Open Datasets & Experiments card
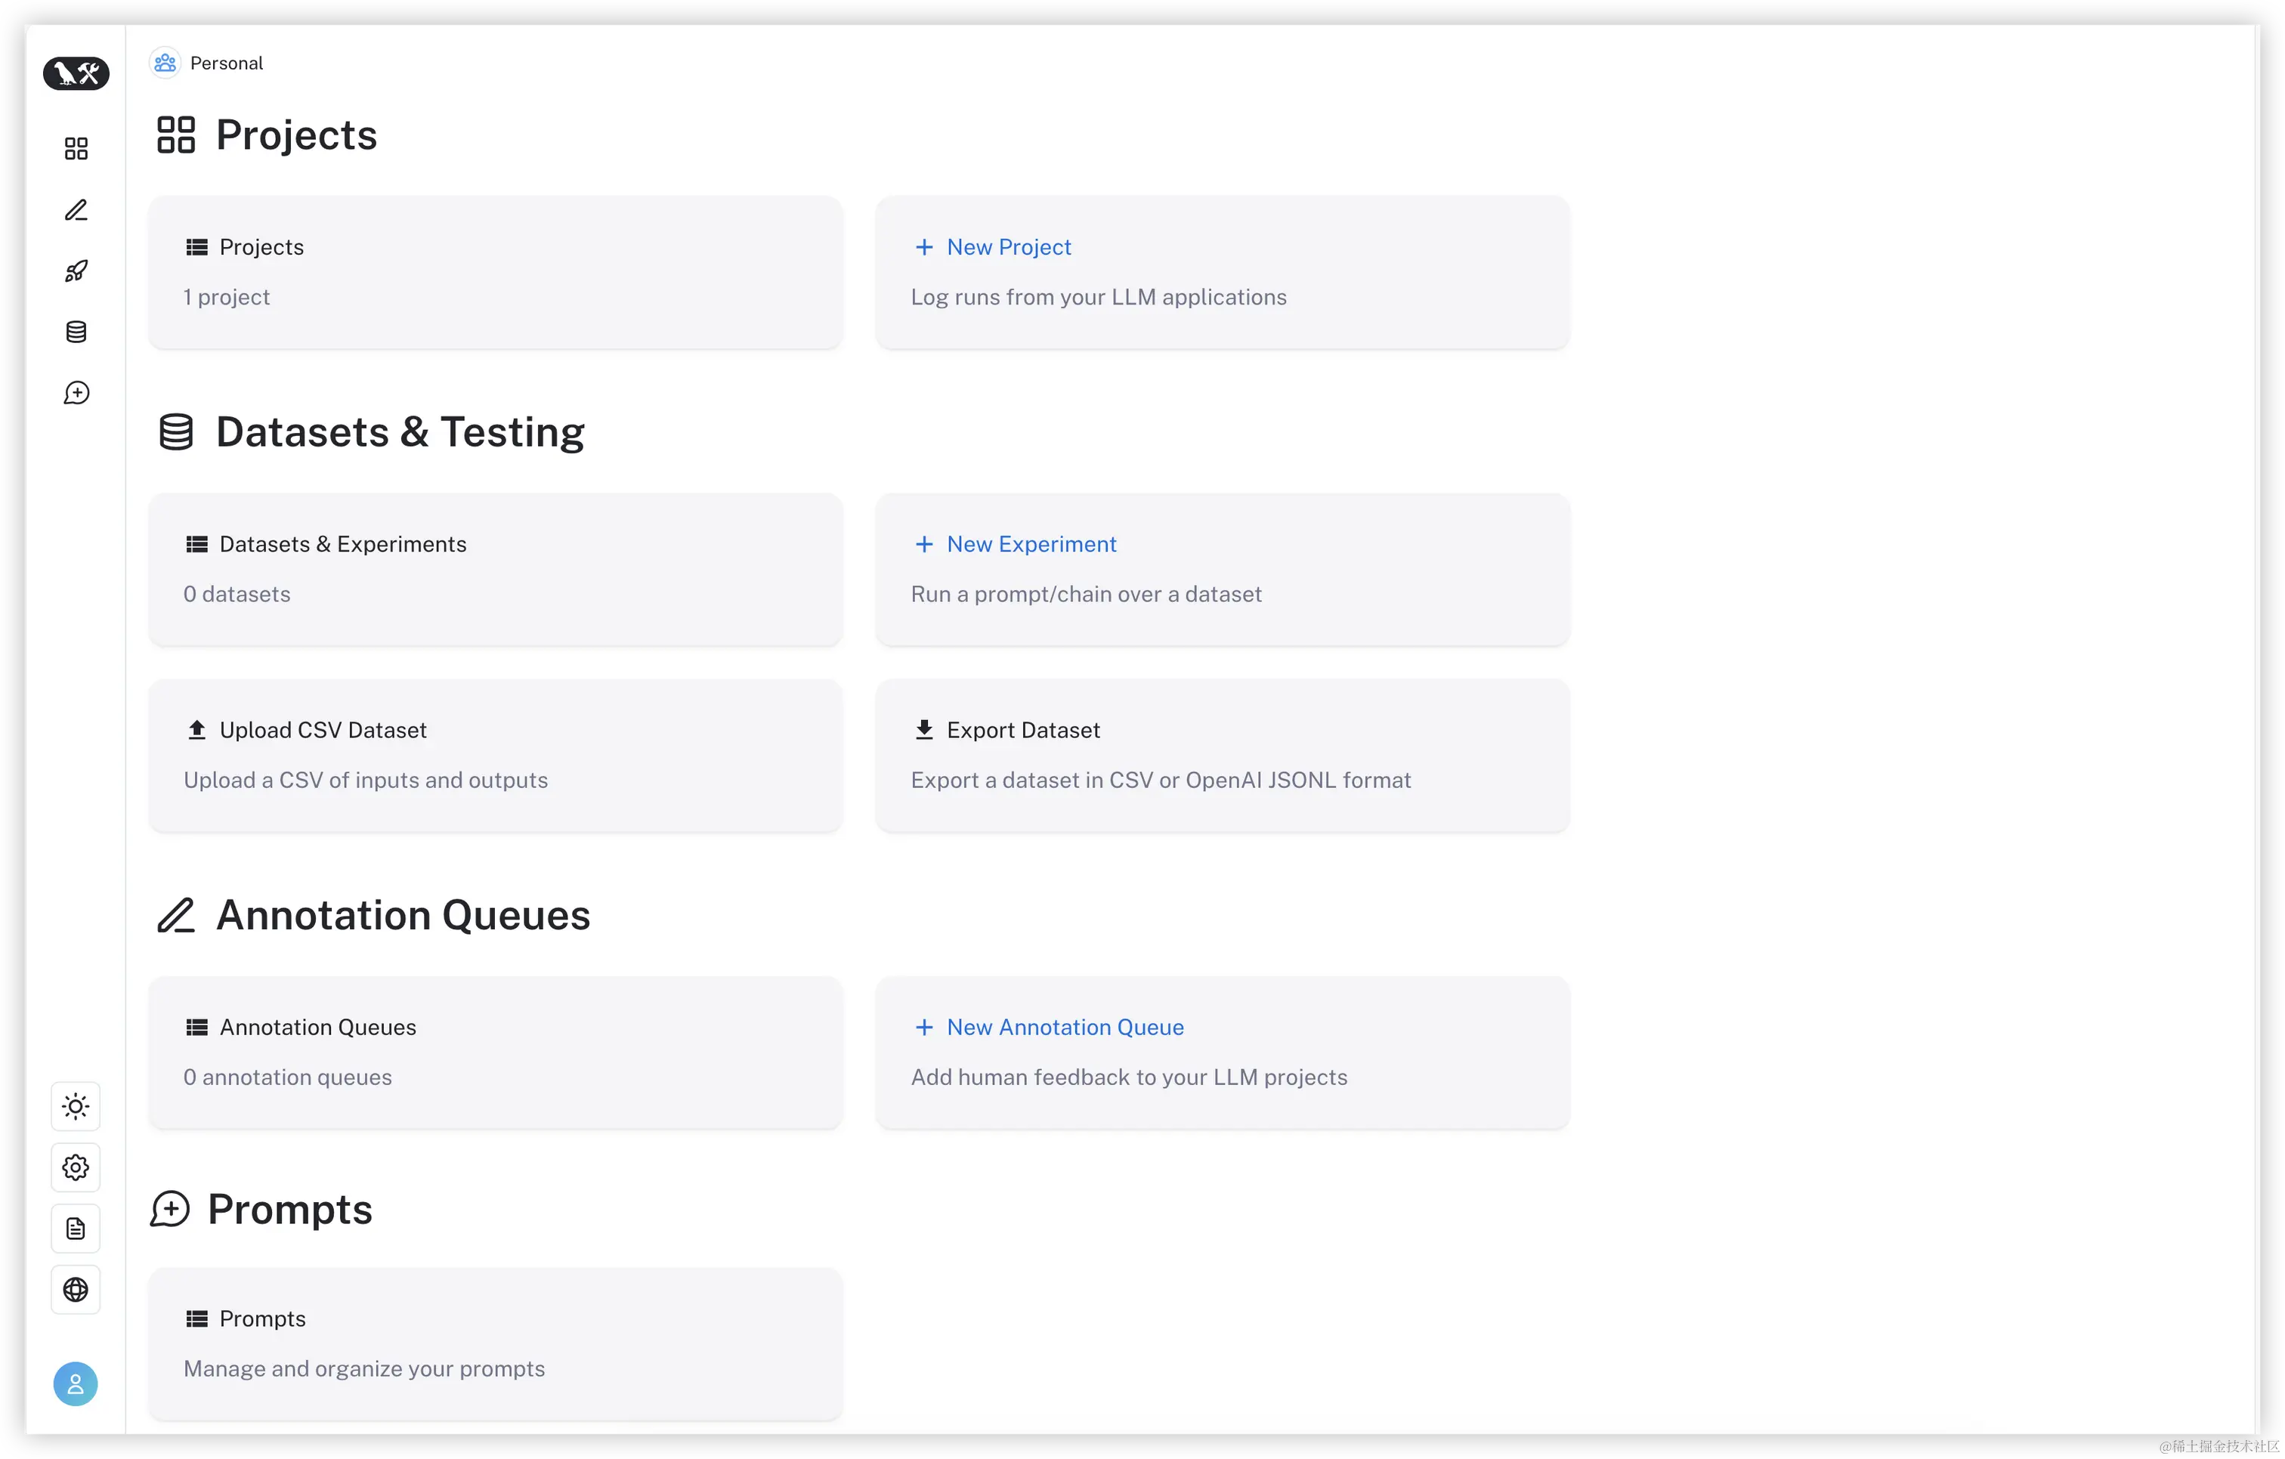 (x=496, y=569)
